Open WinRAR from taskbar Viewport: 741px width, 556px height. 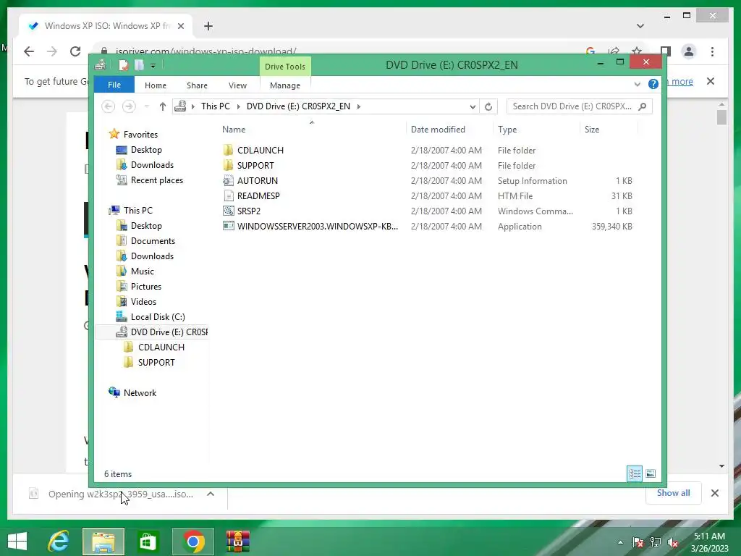(237, 542)
